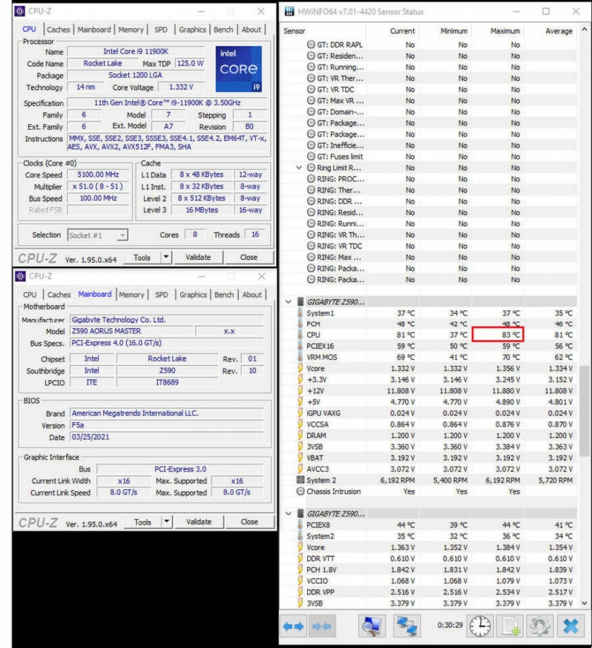Collapse the Ring Limit Reasons group
Screen dimensions: 592x648
(x=299, y=168)
